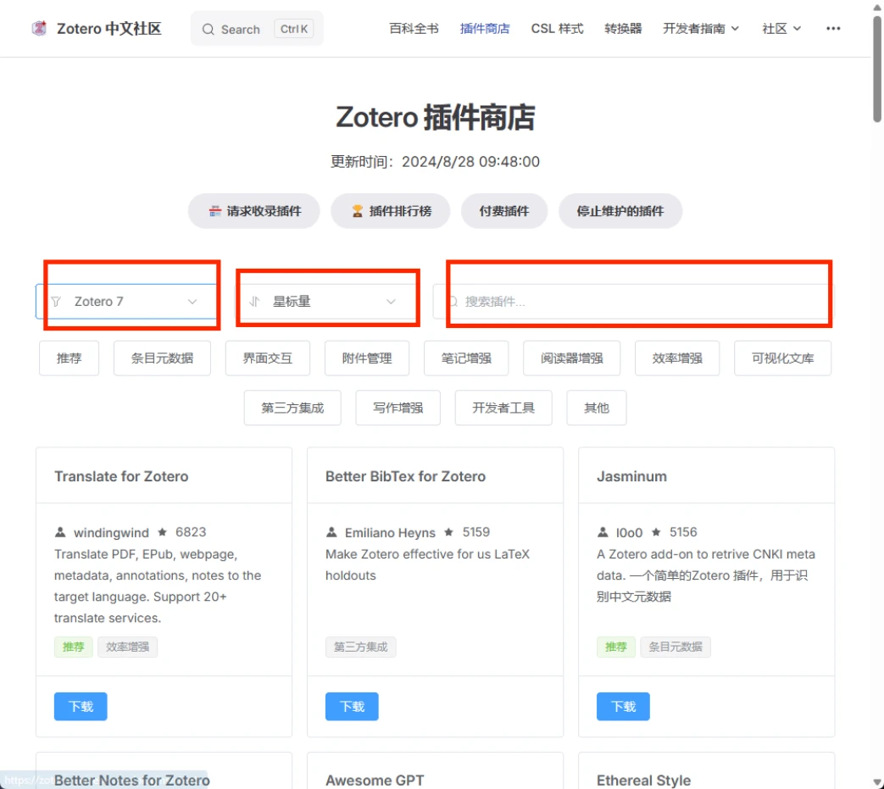
Task: Open the 插件排行榜 button
Action: [x=391, y=211]
